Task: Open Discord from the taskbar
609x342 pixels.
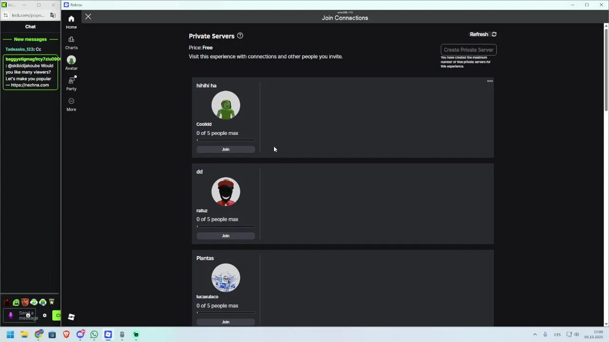Action: [x=80, y=335]
